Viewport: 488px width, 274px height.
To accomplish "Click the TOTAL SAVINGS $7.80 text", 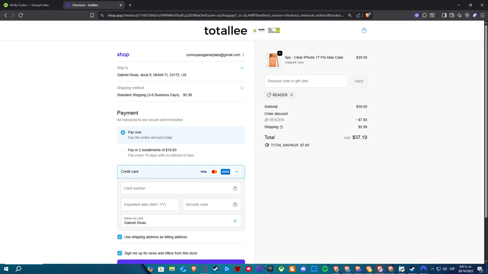I will tap(290, 145).
